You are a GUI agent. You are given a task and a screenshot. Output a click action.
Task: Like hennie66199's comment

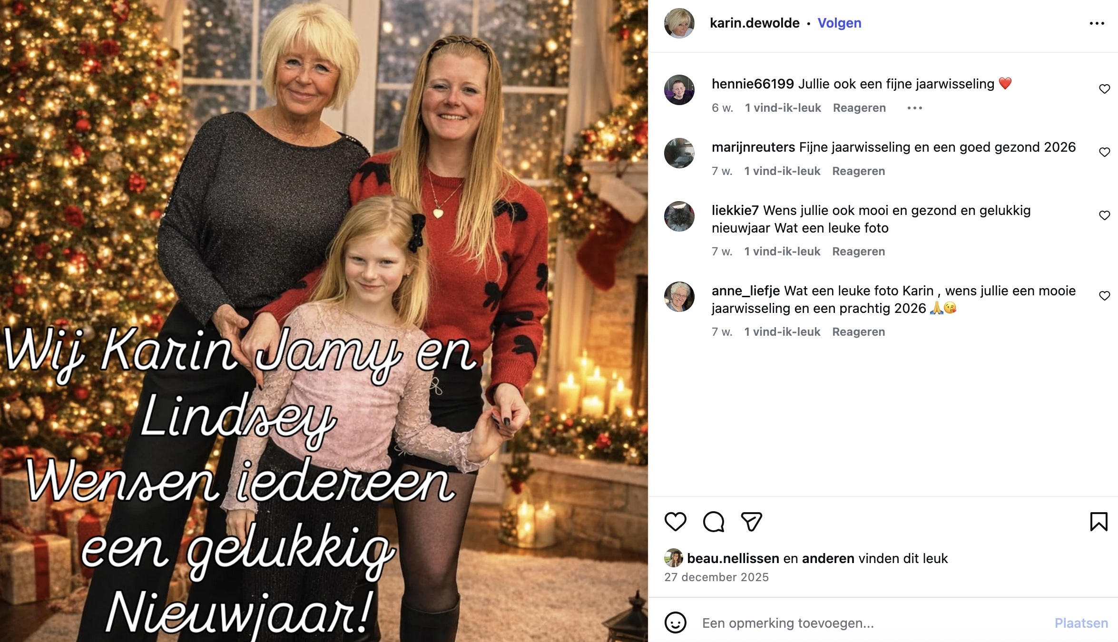(x=1104, y=89)
